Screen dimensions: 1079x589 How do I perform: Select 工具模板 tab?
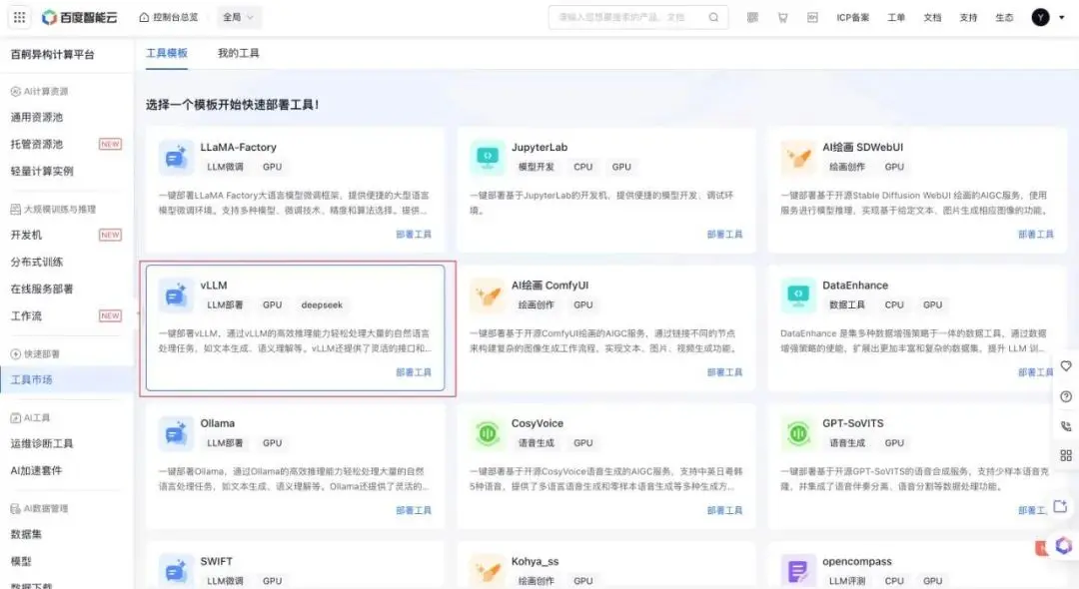tap(167, 53)
